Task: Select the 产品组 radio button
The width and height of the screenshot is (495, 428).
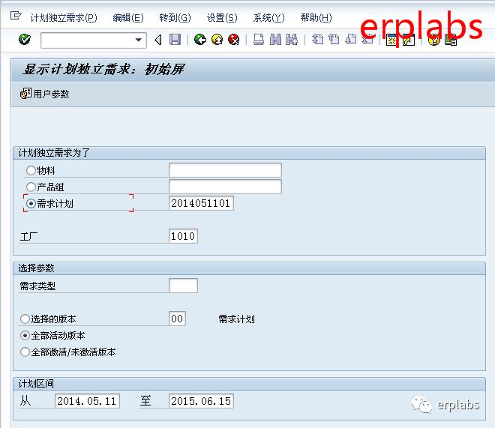Action: point(31,187)
